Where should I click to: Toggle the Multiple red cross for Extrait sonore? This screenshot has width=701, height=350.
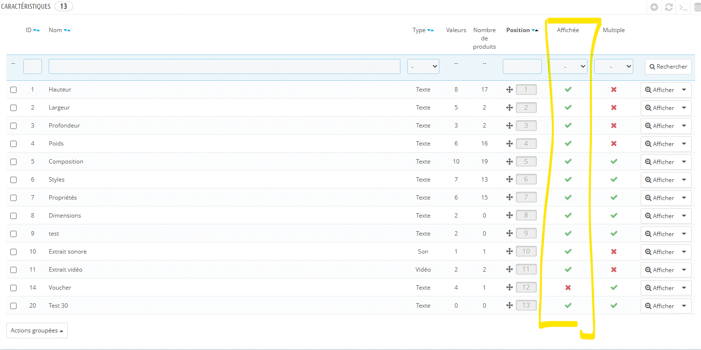[614, 252]
